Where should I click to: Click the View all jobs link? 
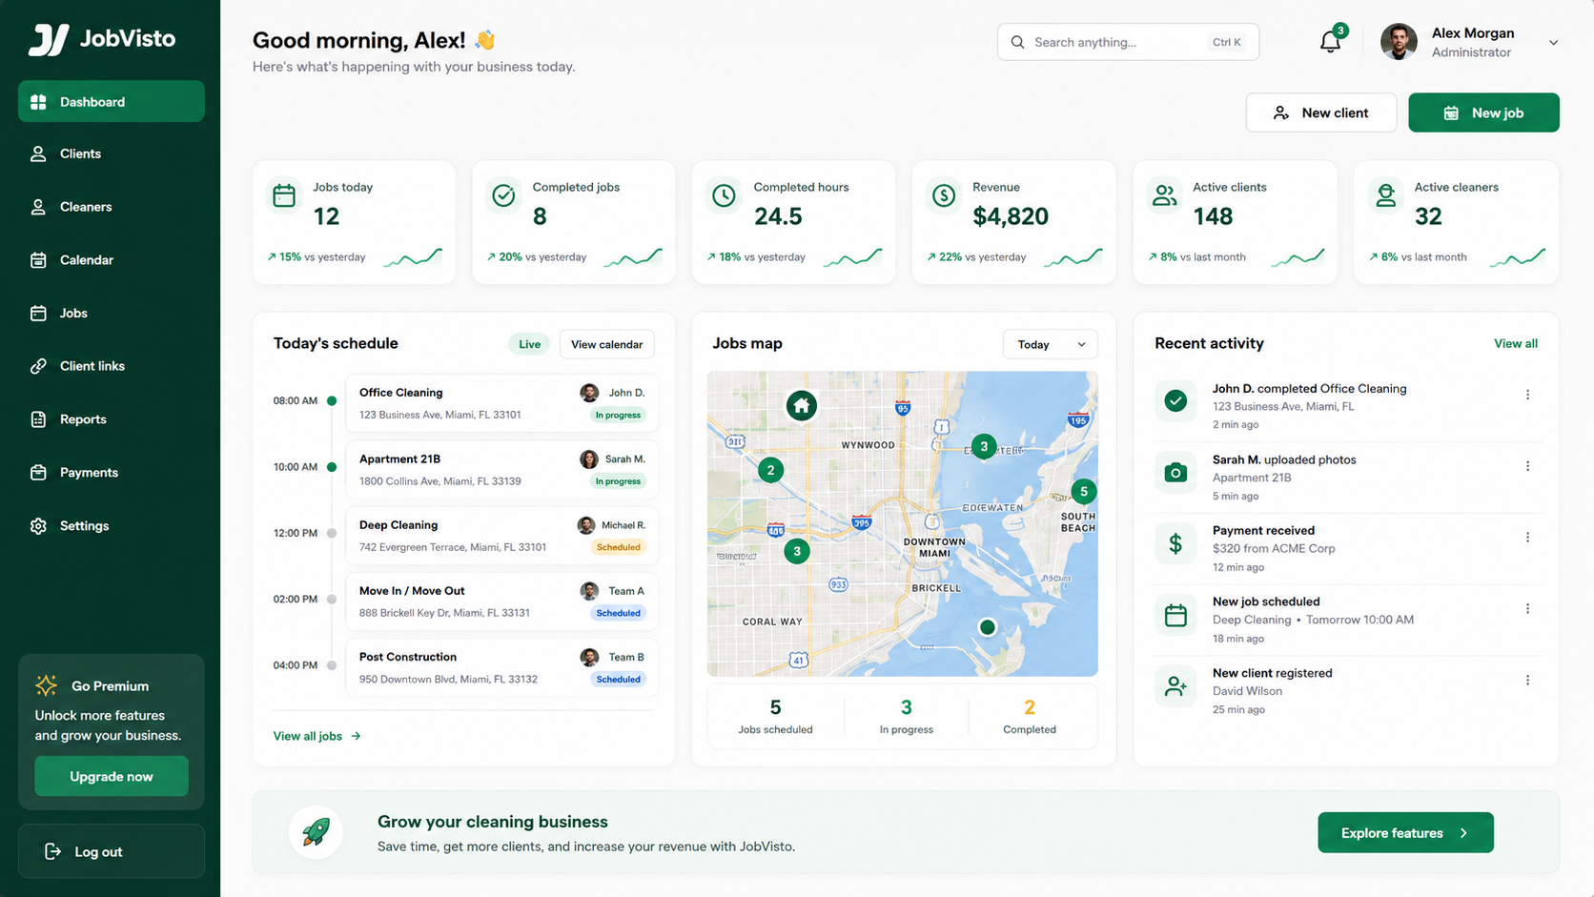(x=317, y=736)
